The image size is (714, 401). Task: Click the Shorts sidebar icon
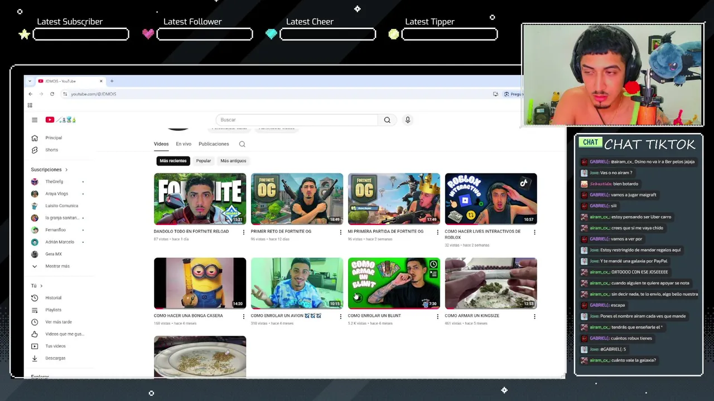35,150
